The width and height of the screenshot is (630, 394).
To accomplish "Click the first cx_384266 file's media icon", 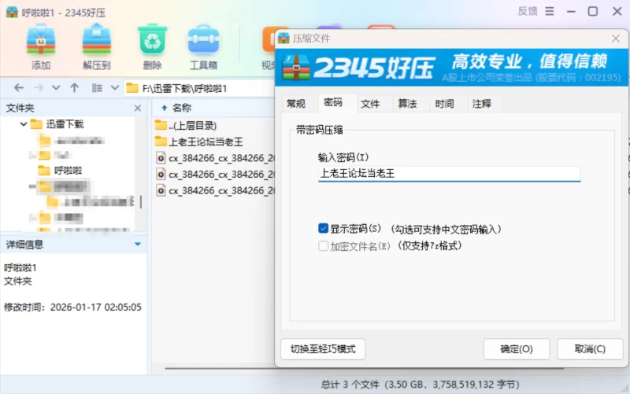I will pyautogui.click(x=161, y=158).
